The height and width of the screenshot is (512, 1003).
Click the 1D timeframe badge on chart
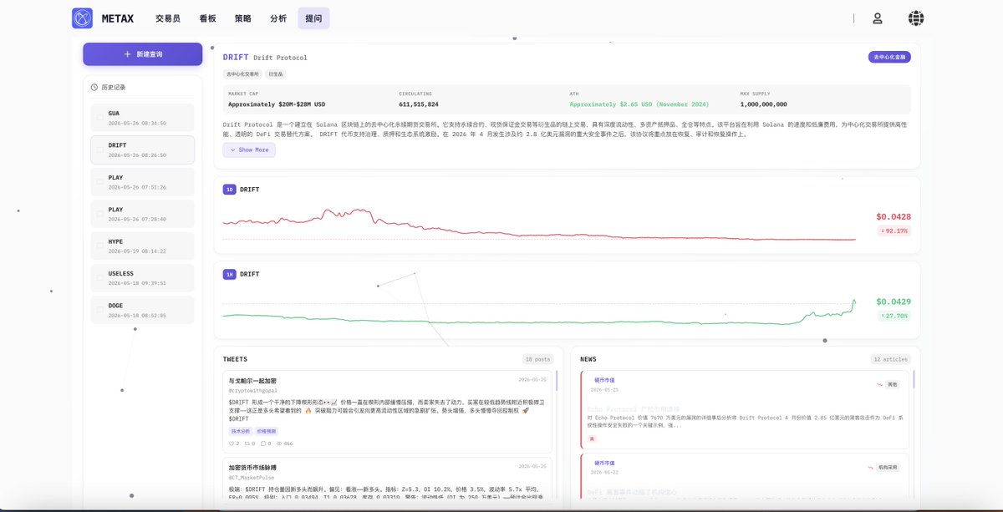click(230, 190)
